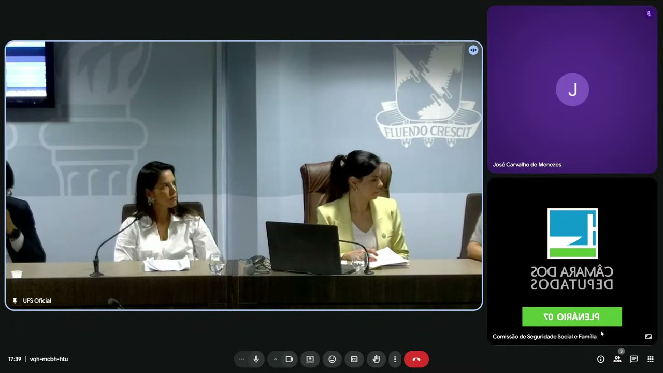
Task: Mute the microphone
Action: [256, 359]
